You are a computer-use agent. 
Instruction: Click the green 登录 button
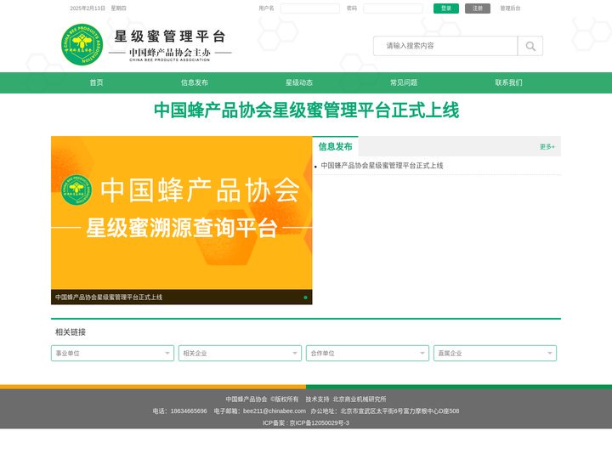click(446, 8)
